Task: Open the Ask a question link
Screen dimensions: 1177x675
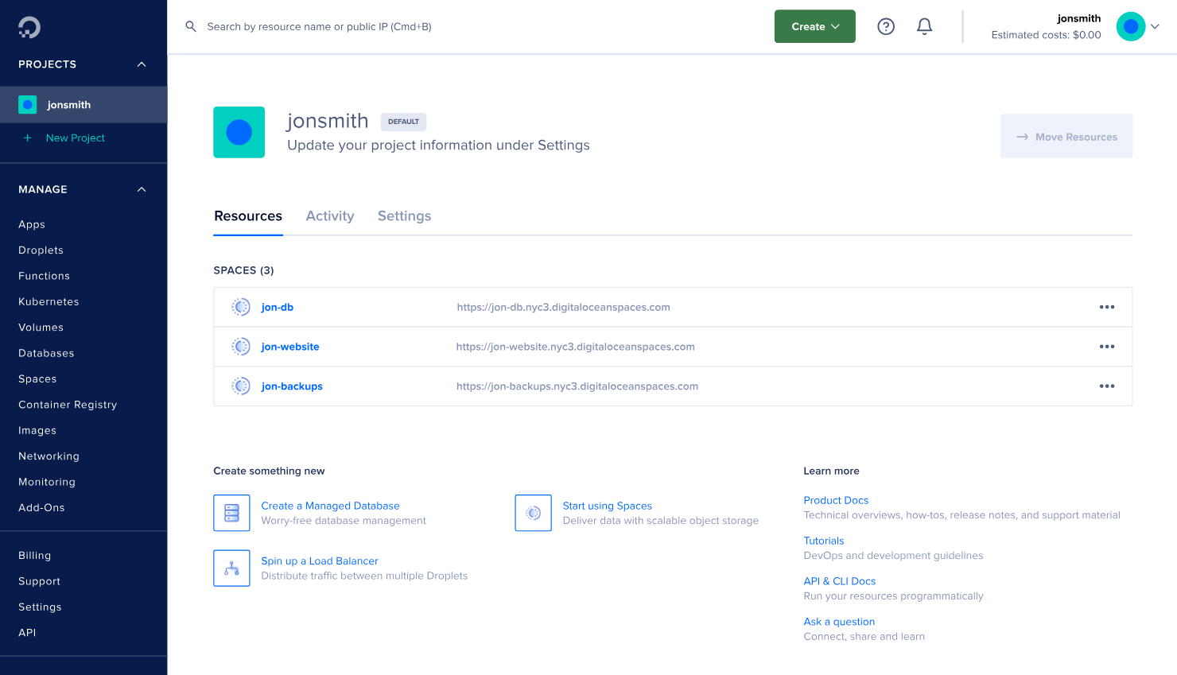Action: tap(839, 622)
